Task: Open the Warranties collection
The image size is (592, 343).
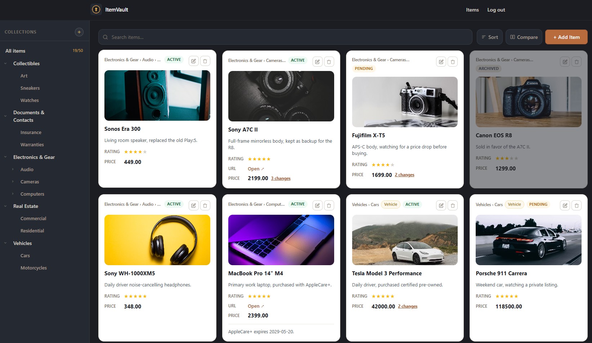Action: point(32,144)
